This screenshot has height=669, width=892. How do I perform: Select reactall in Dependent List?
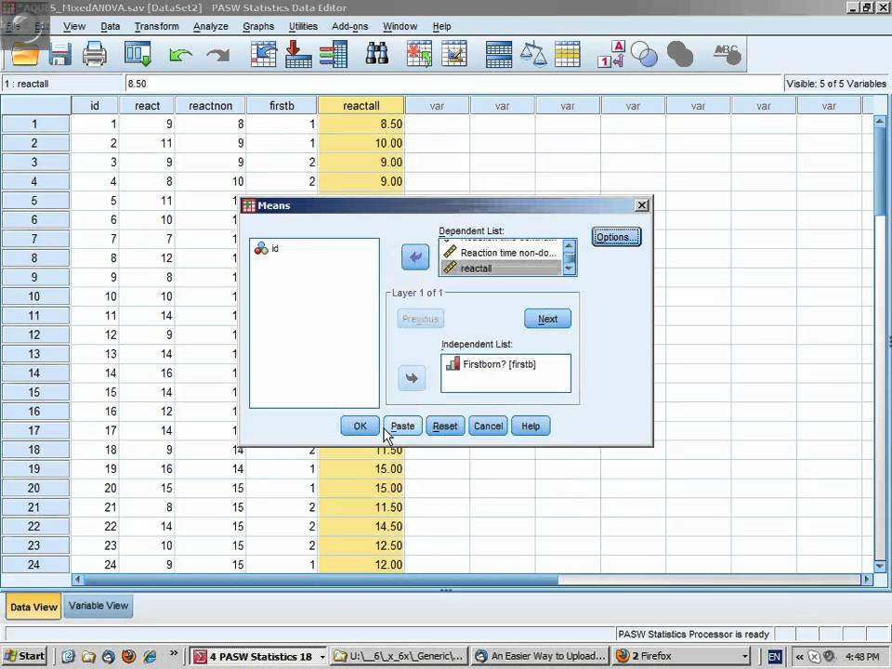click(501, 269)
